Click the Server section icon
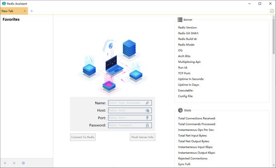The image size is (276, 168). click(180, 19)
